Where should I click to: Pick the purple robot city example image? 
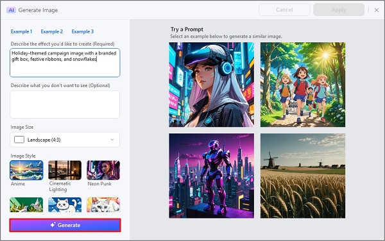[x=211, y=176]
